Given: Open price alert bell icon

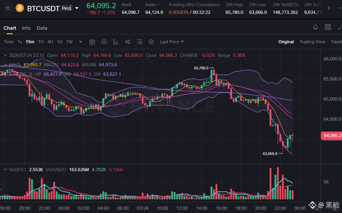Looking at the screenshot, I should coord(315,27).
